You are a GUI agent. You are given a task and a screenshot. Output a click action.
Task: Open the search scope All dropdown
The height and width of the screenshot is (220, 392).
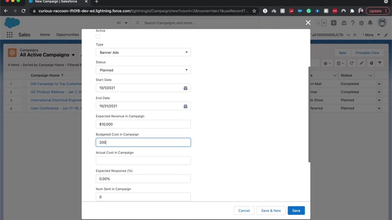coord(122,23)
